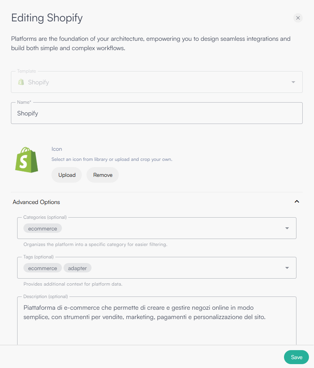314x368 pixels.
Task: Collapse the Advanced Options chevron
Action: point(297,202)
